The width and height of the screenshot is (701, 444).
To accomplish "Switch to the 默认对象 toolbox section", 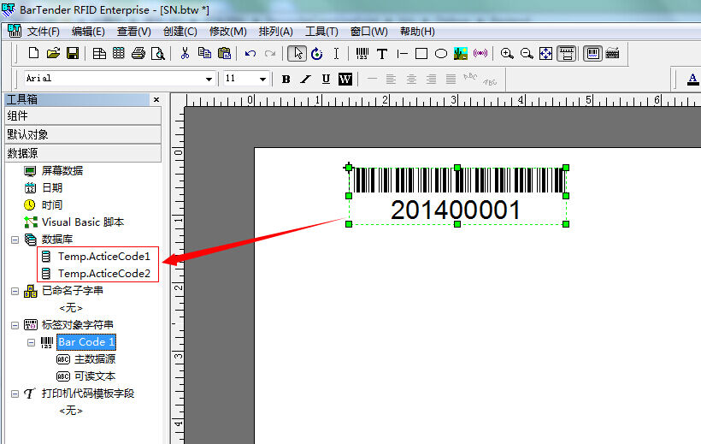I will (x=83, y=134).
